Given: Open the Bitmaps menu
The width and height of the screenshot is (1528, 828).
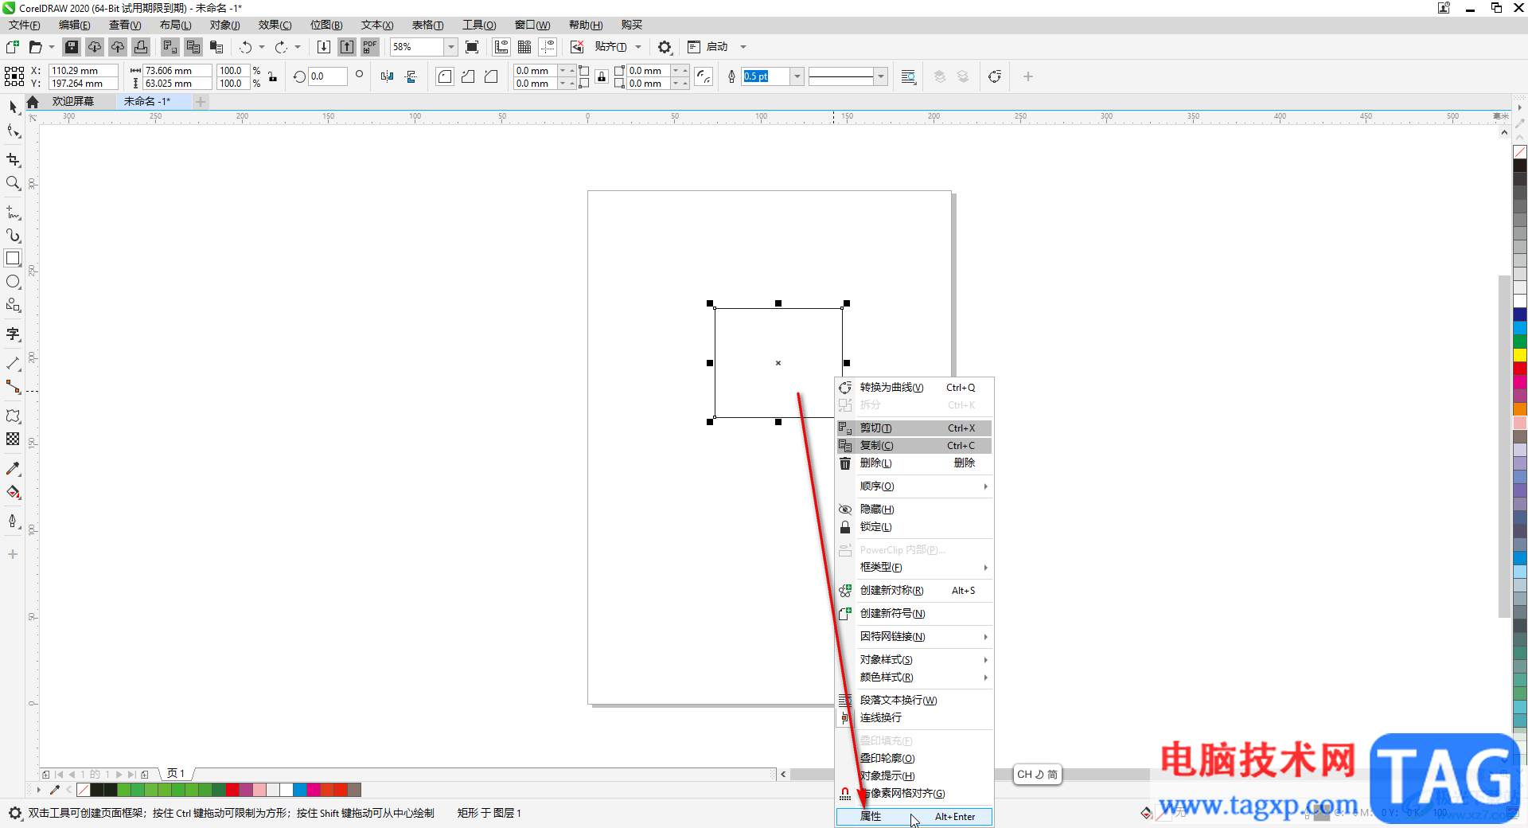Looking at the screenshot, I should tap(326, 25).
